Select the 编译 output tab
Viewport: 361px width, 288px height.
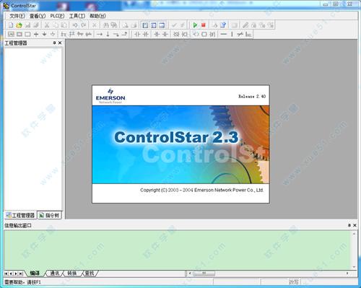[x=35, y=274]
